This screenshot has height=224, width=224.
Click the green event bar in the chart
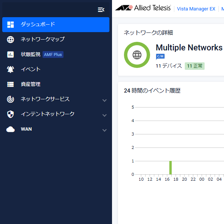click(171, 168)
